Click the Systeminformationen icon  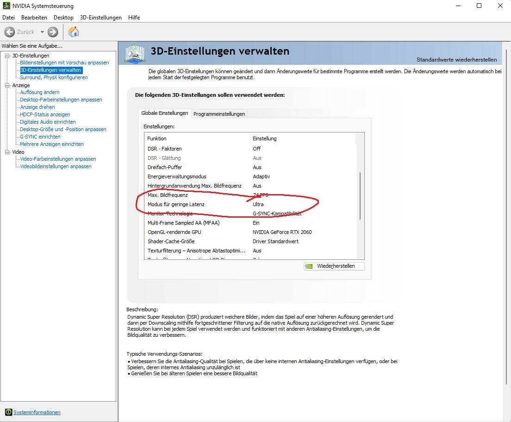[x=8, y=412]
